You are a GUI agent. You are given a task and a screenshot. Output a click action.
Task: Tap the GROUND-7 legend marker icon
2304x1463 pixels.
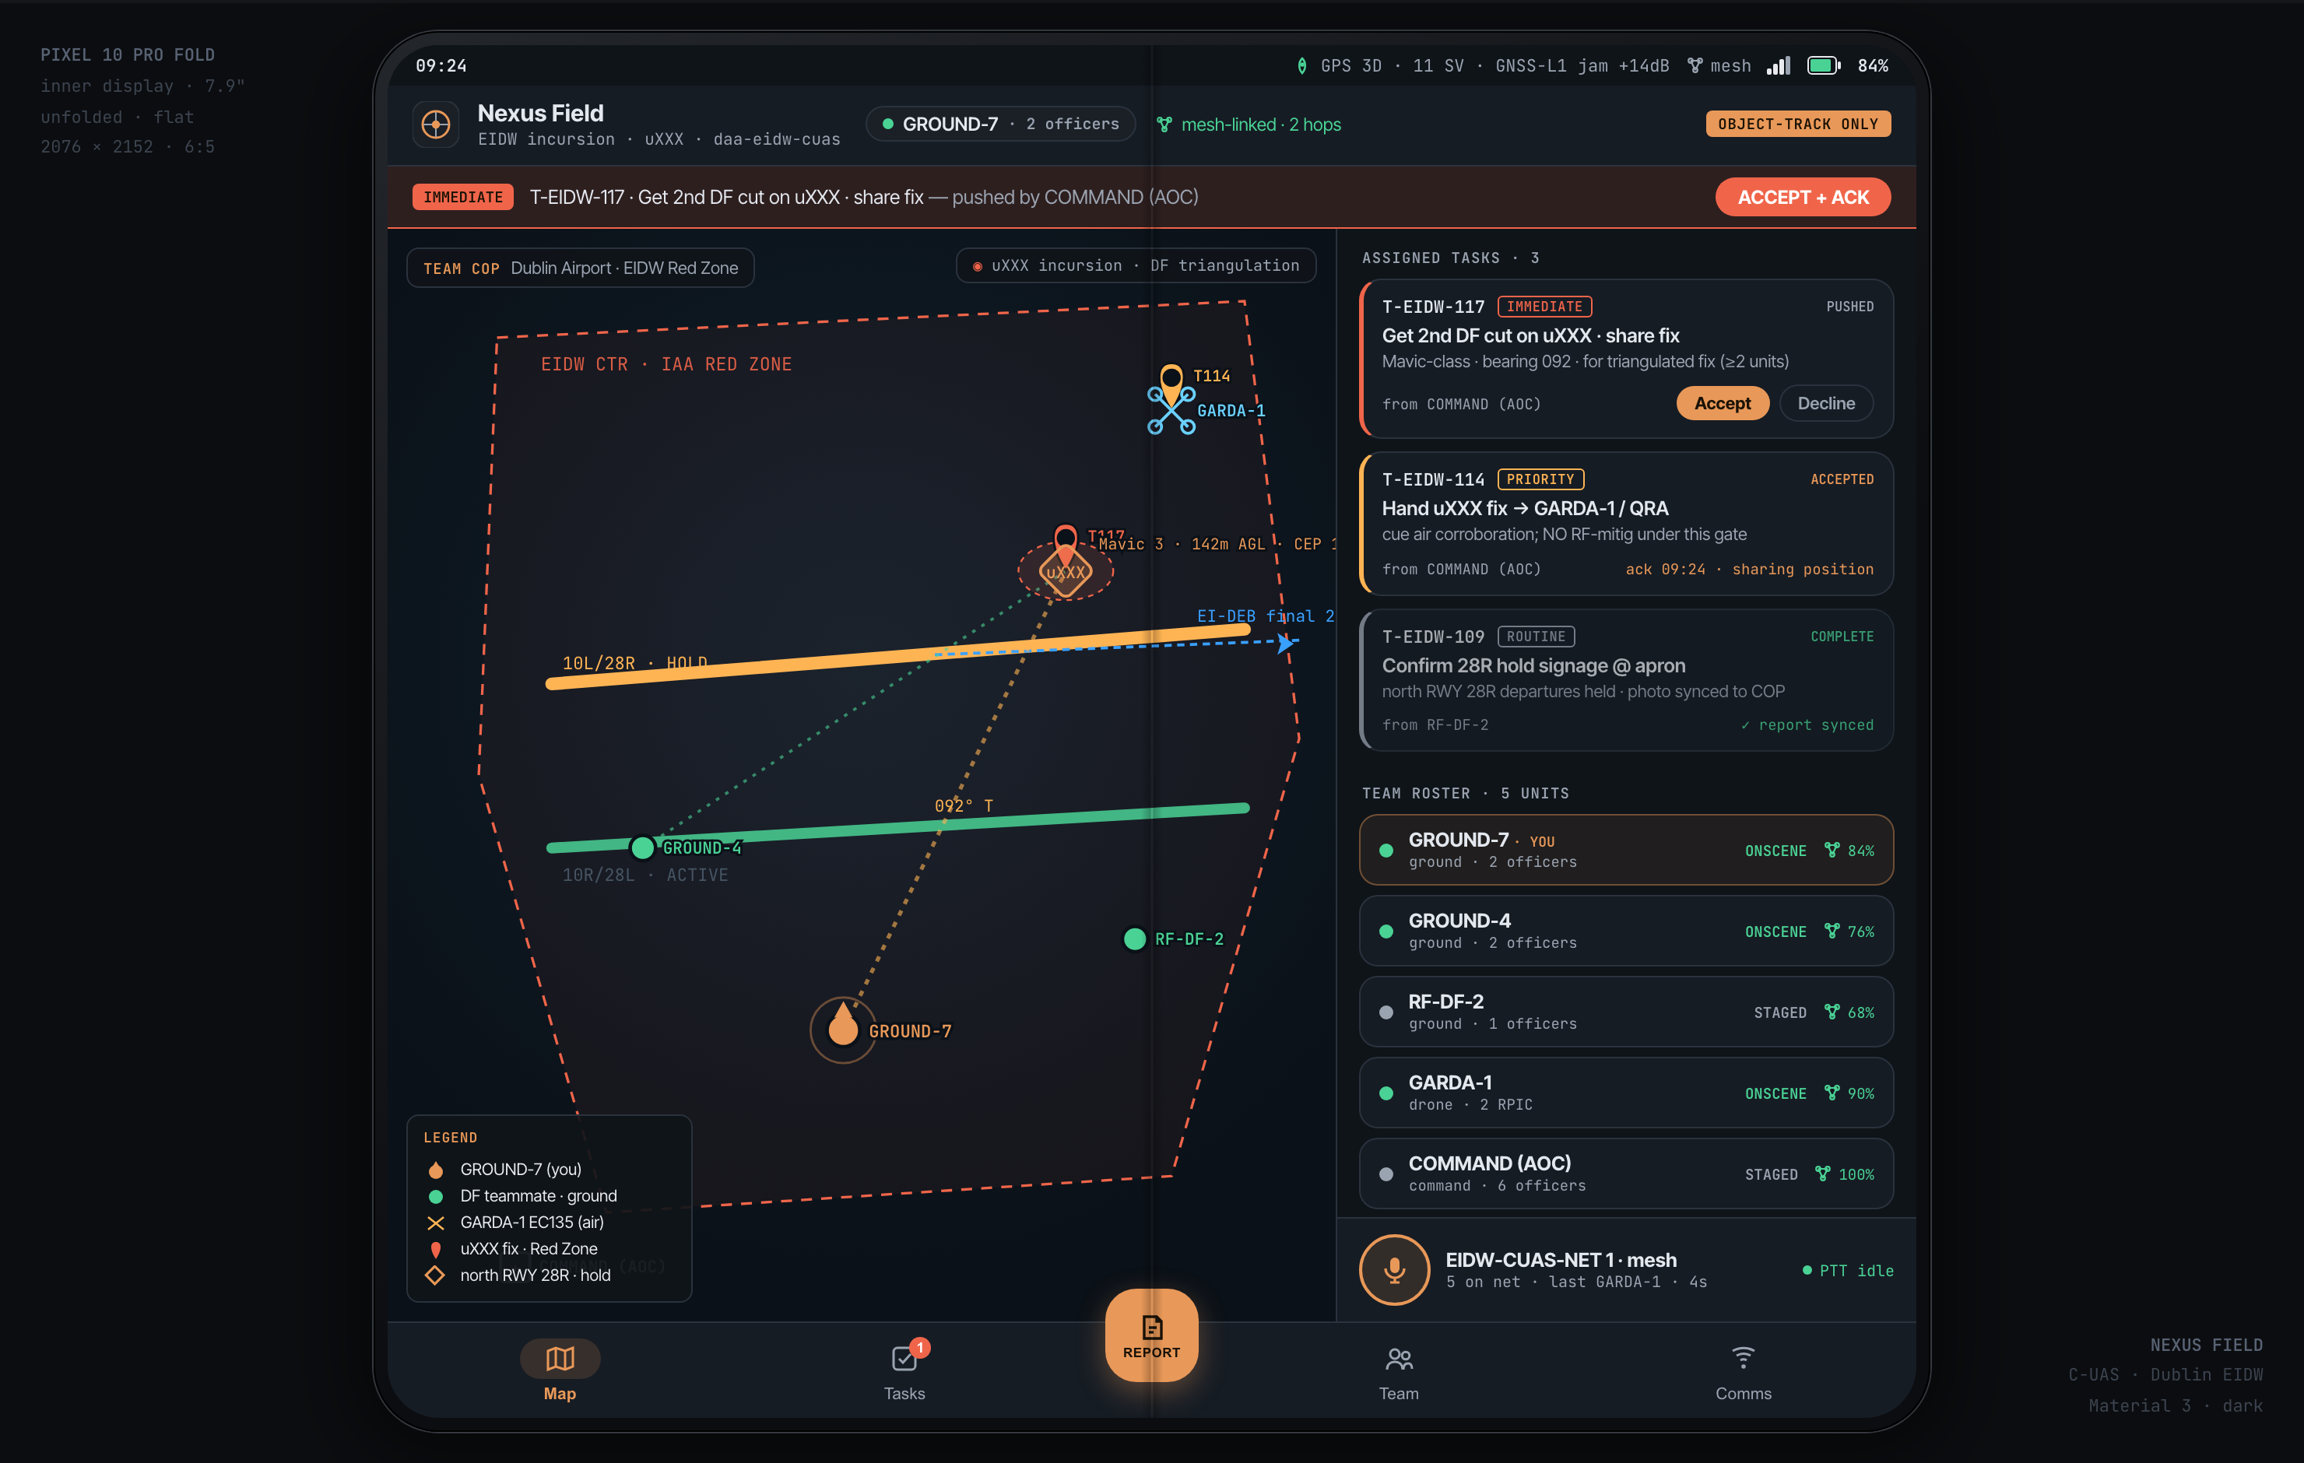[435, 1170]
